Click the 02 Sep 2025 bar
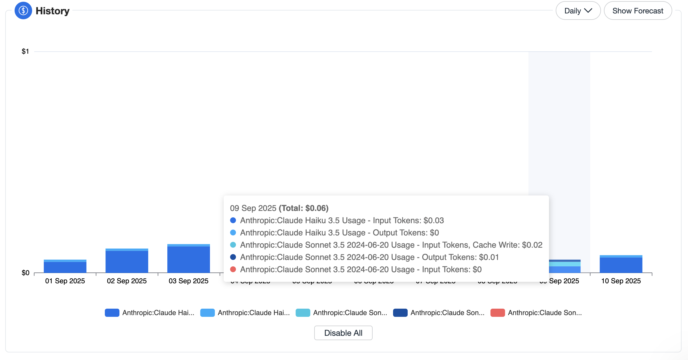This screenshot has width=688, height=360. [127, 261]
